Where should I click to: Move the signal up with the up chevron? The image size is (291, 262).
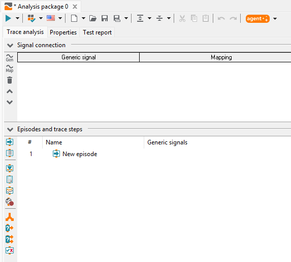10,91
